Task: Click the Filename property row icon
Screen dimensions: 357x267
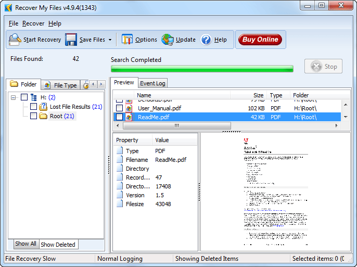Action: pos(120,160)
